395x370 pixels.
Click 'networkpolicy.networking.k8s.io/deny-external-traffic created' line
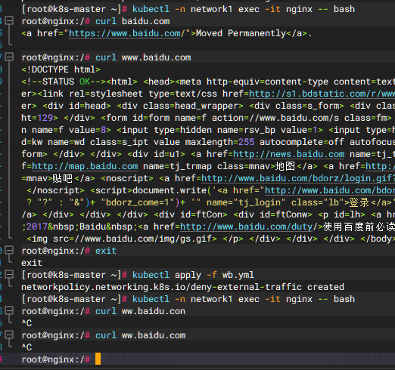click(183, 287)
